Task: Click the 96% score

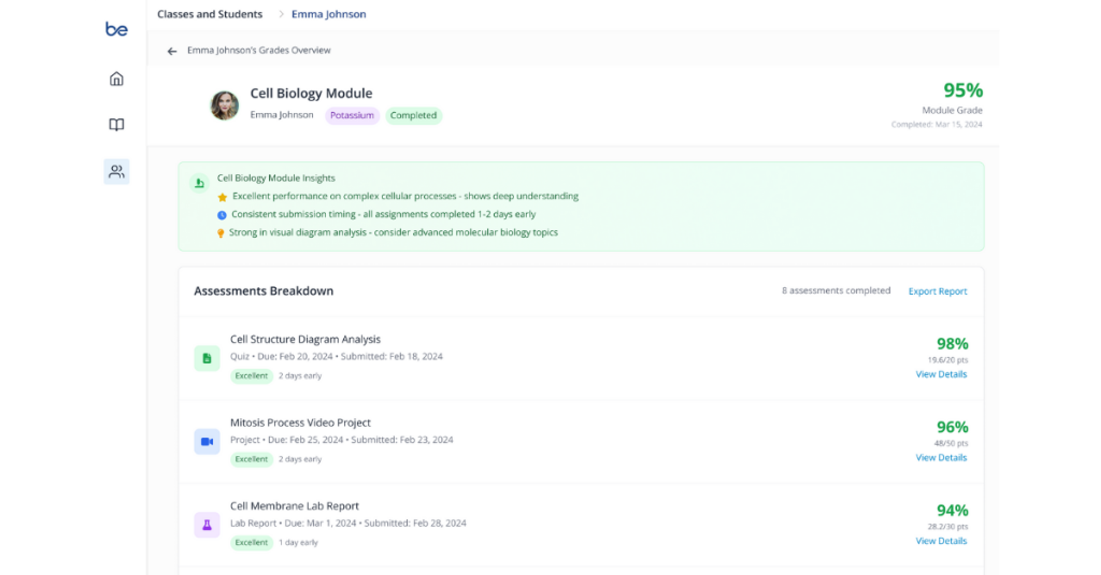Action: (x=952, y=427)
